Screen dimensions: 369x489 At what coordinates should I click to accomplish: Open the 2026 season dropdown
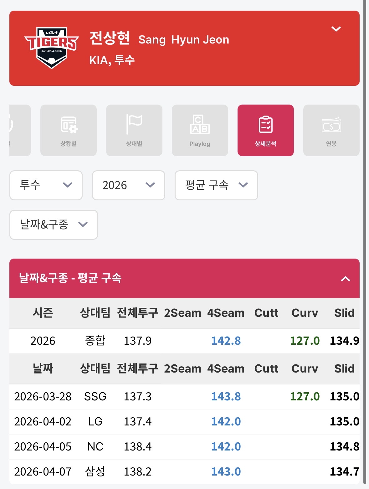[x=128, y=185]
